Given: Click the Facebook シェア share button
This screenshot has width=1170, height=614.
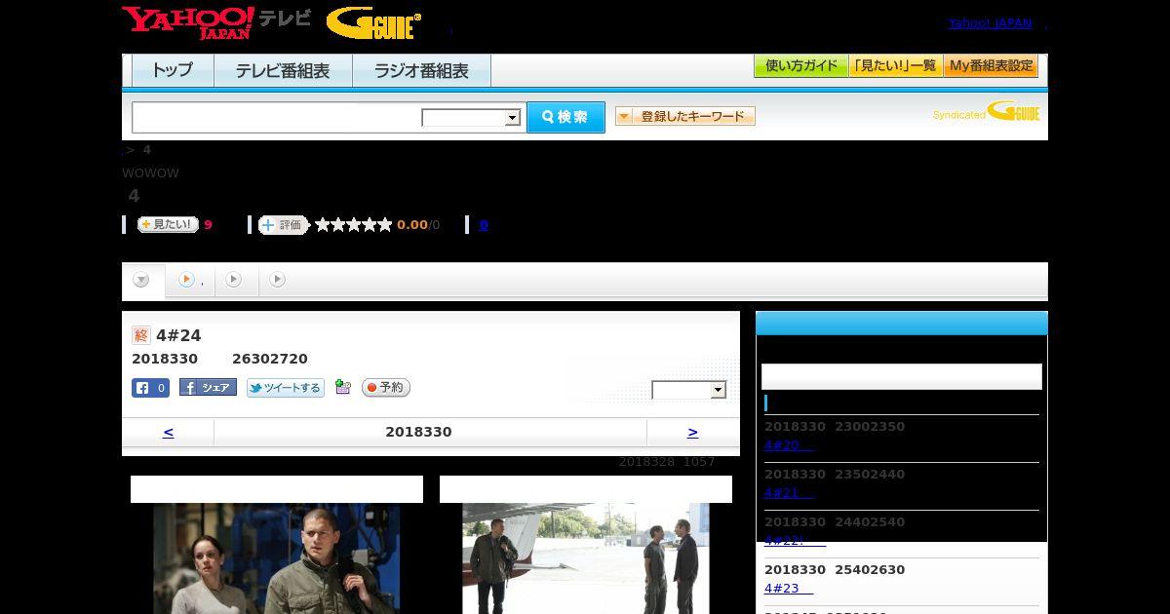Looking at the screenshot, I should [208, 387].
